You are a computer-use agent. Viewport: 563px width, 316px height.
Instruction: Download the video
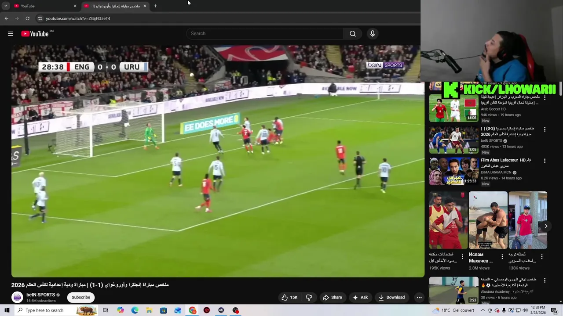pos(391,297)
